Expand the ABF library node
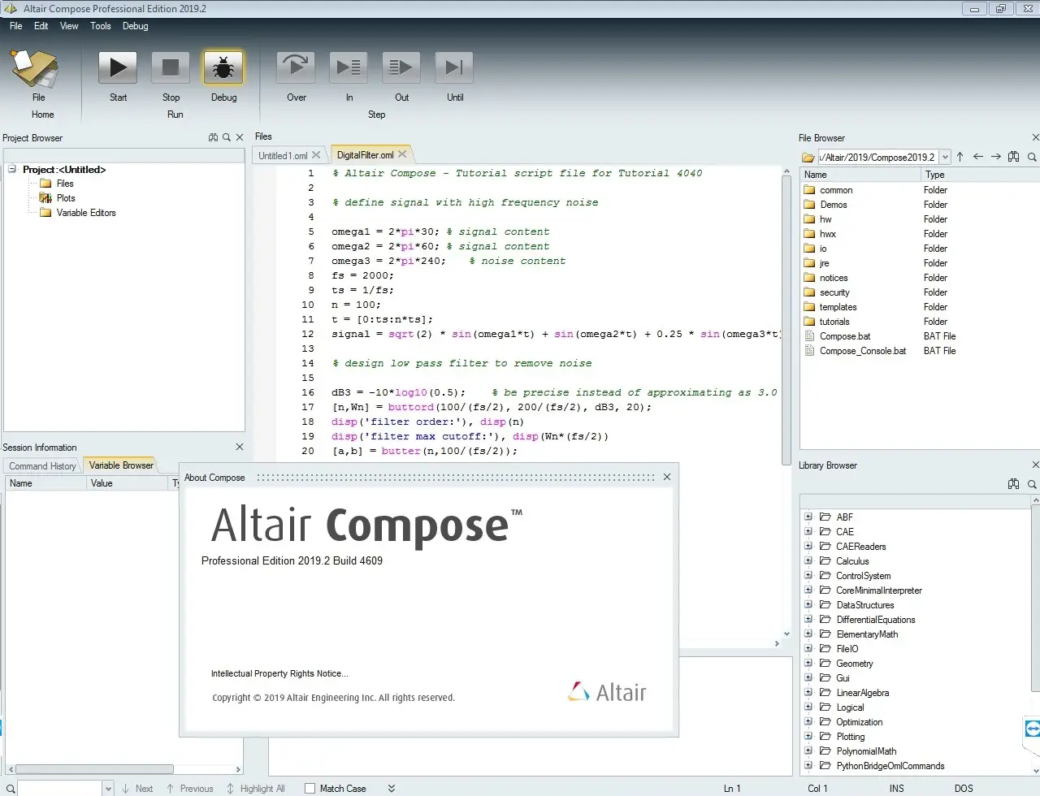This screenshot has width=1040, height=796. tap(808, 517)
